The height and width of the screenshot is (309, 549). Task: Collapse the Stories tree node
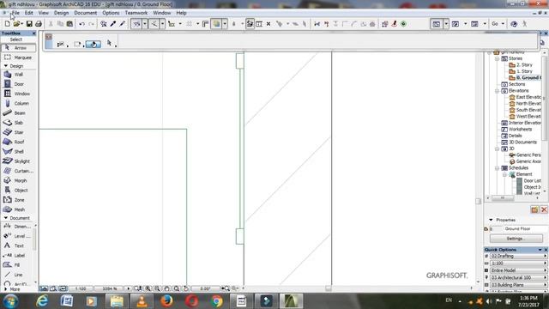[497, 58]
